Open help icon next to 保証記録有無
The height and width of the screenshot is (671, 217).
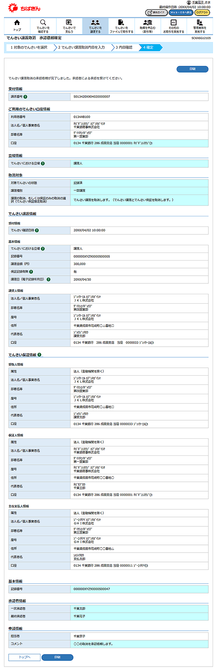[31, 272]
